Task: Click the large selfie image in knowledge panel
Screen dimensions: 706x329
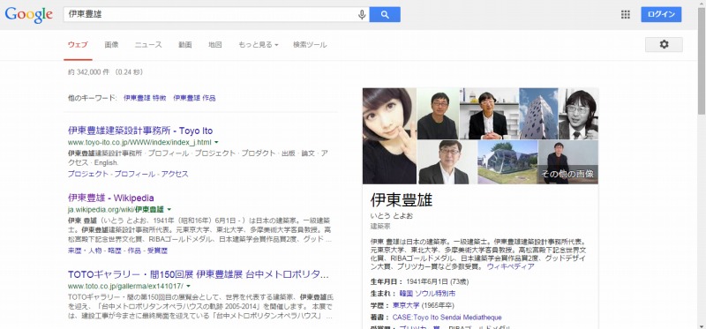Action: [389, 136]
